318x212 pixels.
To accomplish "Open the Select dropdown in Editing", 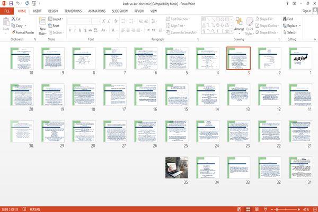I will (x=290, y=32).
